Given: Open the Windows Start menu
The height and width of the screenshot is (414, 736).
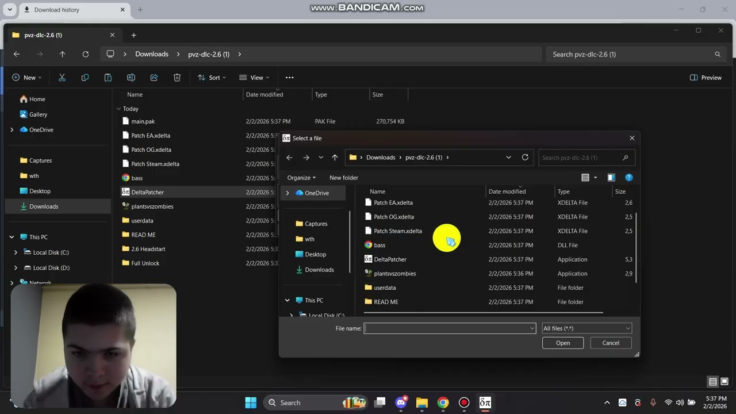Looking at the screenshot, I should [x=251, y=402].
